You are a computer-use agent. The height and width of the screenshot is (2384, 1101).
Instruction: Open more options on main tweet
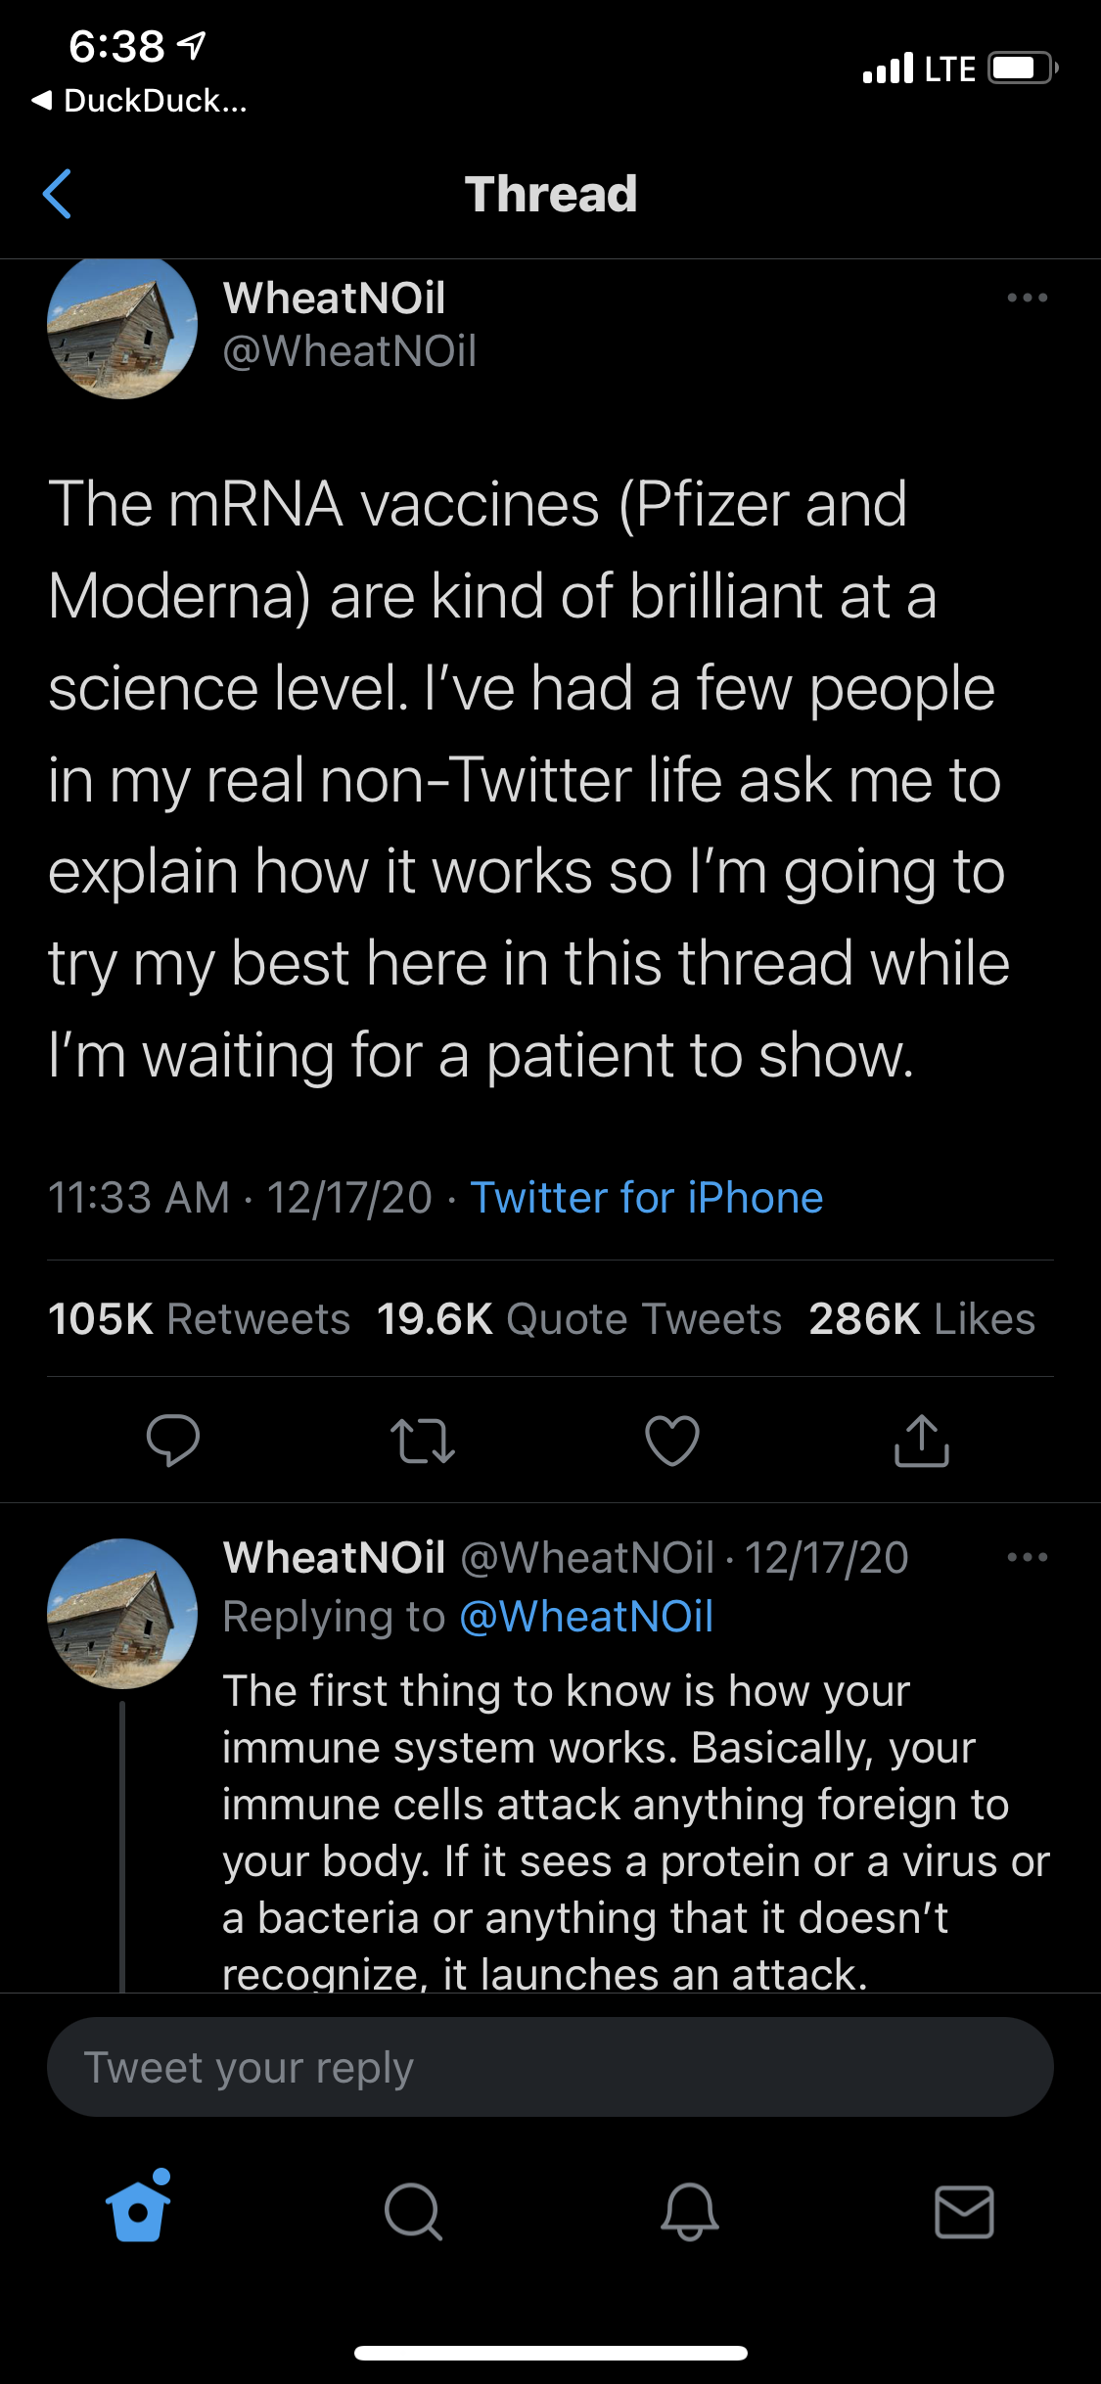1028,298
